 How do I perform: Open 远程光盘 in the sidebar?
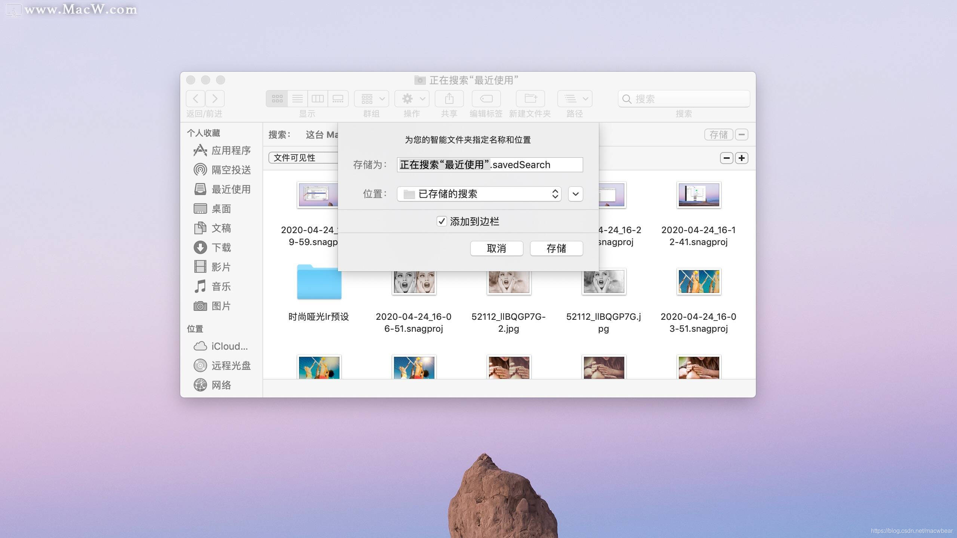click(x=222, y=366)
